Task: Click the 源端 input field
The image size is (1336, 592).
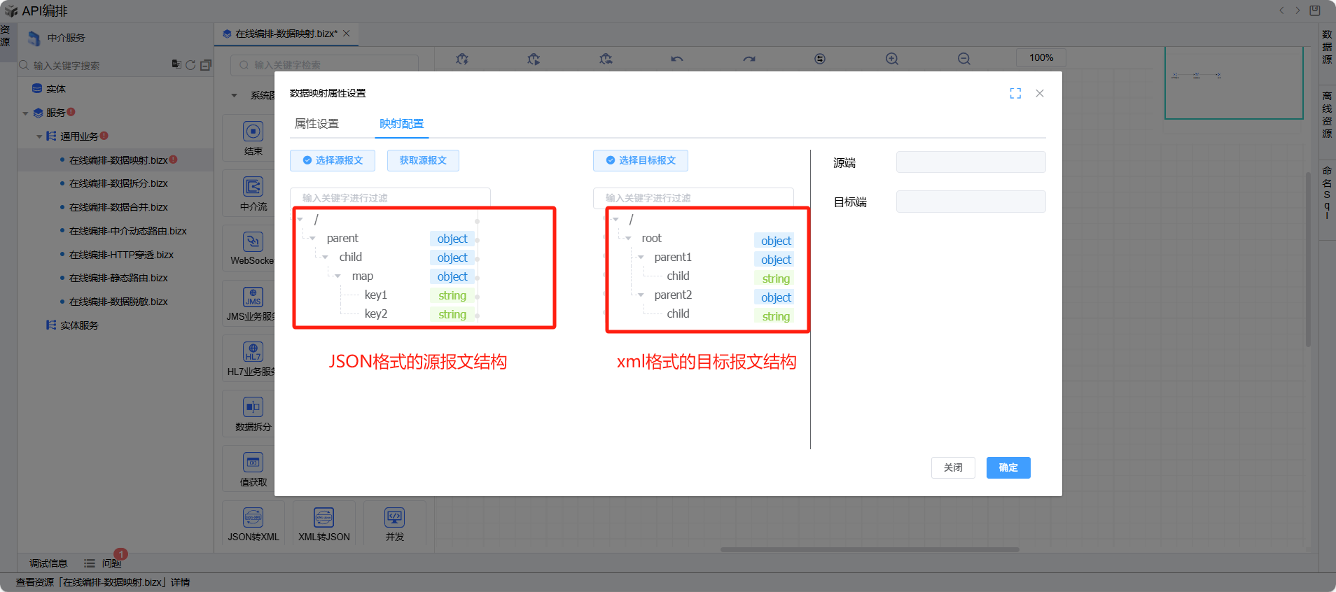Action: [x=970, y=162]
